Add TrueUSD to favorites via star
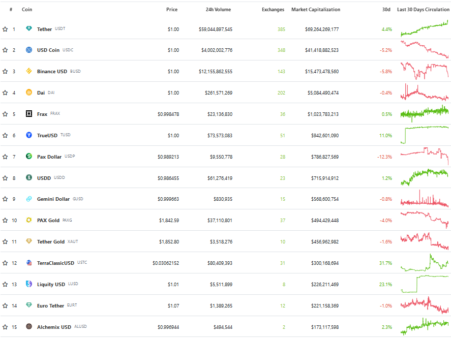This screenshot has height=338, width=451. tap(5, 135)
